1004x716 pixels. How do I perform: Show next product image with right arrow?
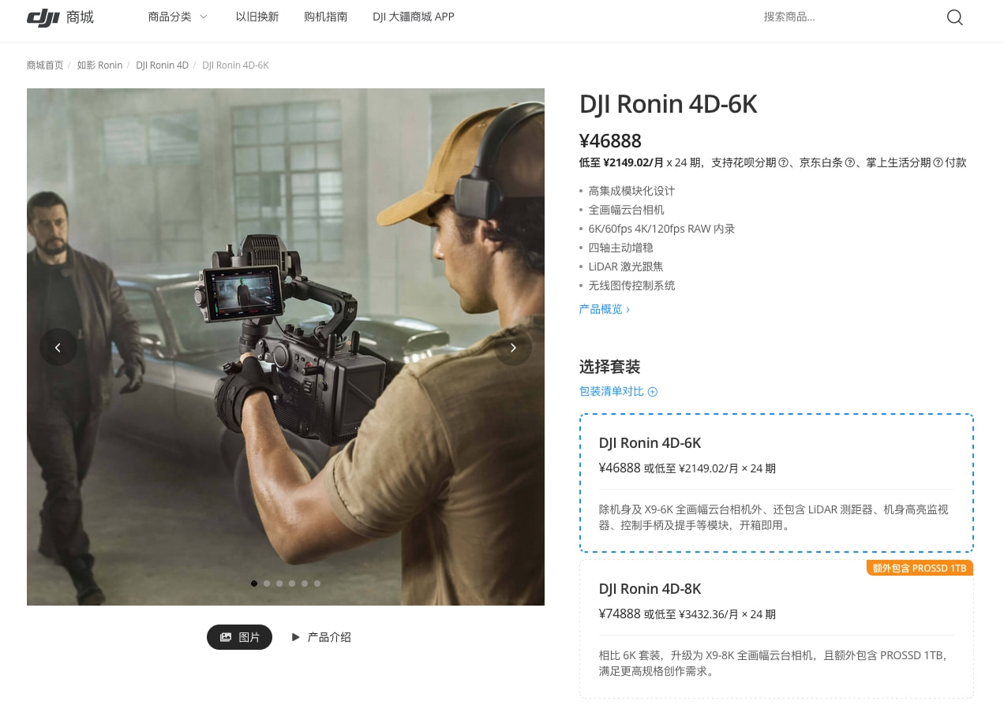(x=513, y=347)
